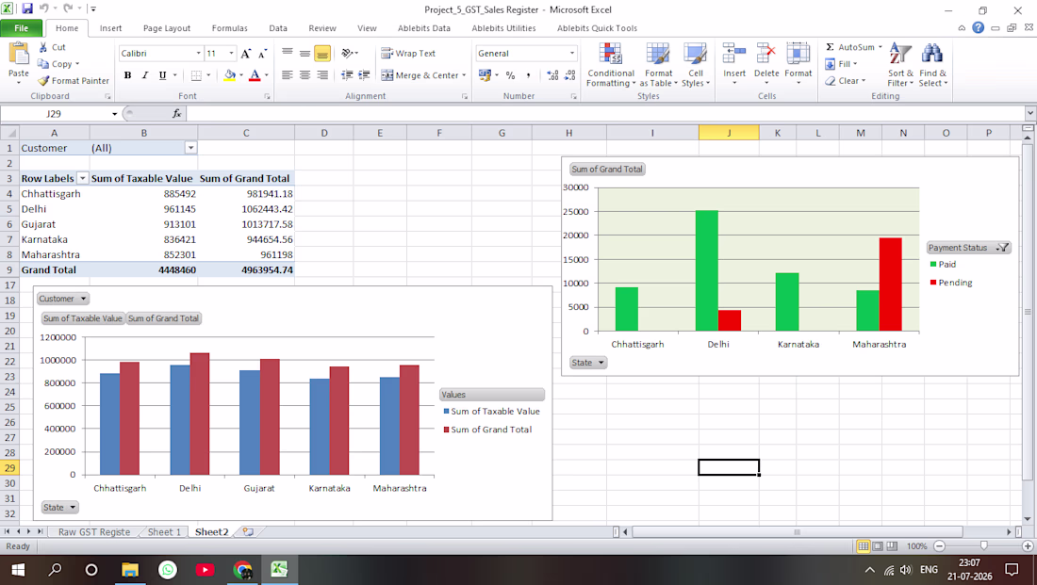Decrease the cell indent
1037x585 pixels.
pyautogui.click(x=347, y=75)
